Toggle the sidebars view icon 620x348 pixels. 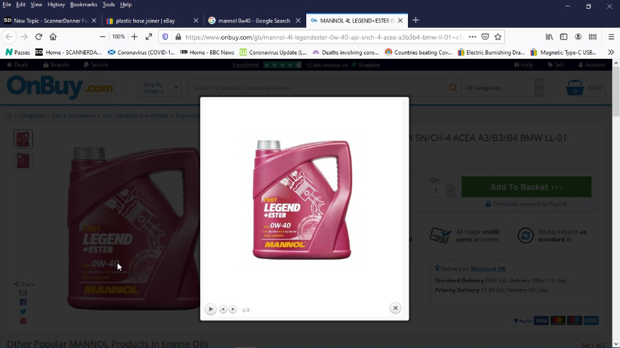(564, 37)
